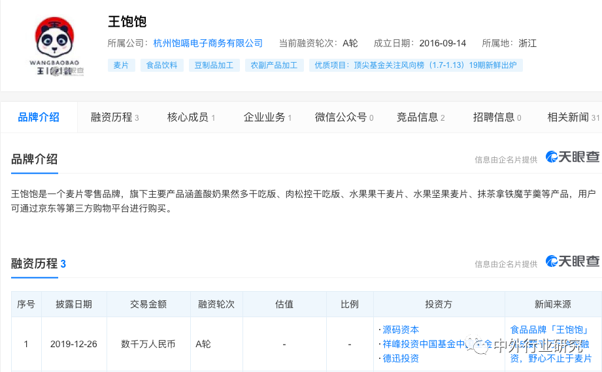The height and width of the screenshot is (372, 602).
Task: Select the 农副产品加工 tag
Action: (274, 65)
